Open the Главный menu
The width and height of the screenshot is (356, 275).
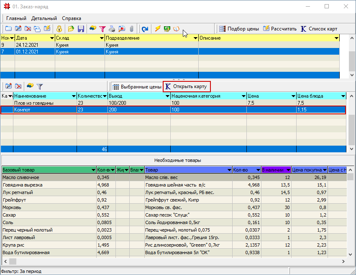click(16, 18)
